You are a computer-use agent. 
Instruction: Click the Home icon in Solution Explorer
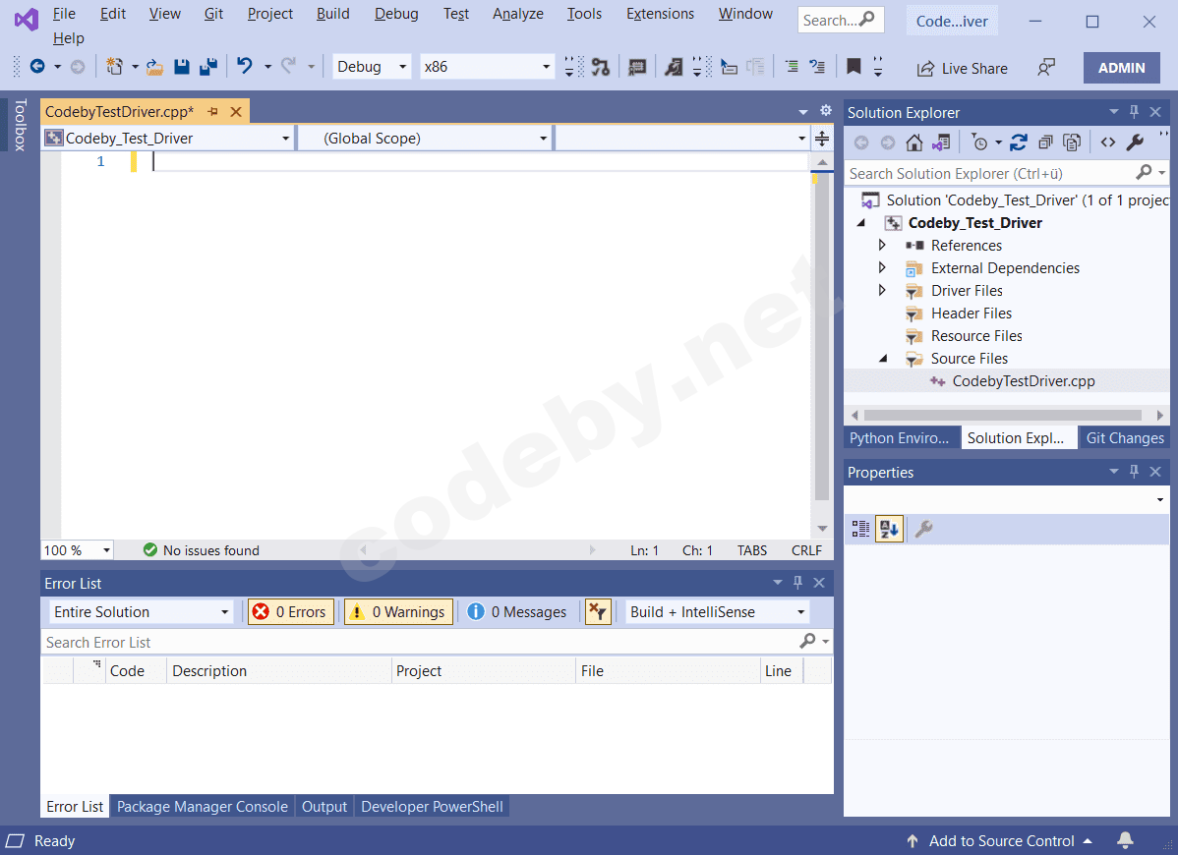point(914,142)
